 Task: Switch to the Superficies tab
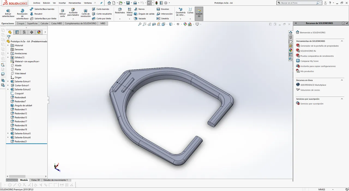[x=32, y=23]
